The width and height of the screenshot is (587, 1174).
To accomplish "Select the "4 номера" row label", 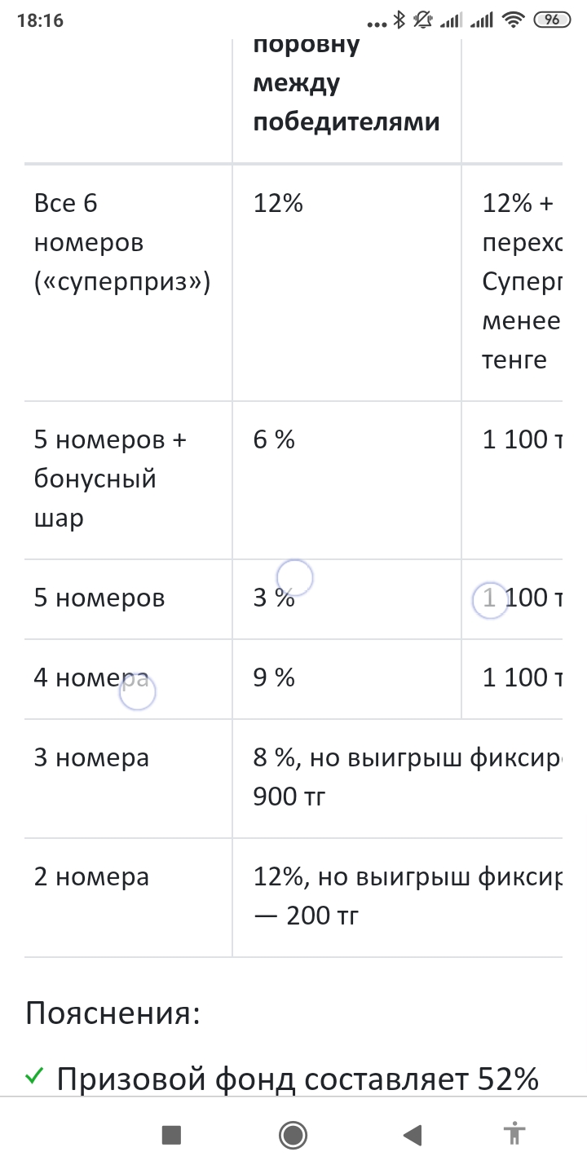I will point(91,678).
